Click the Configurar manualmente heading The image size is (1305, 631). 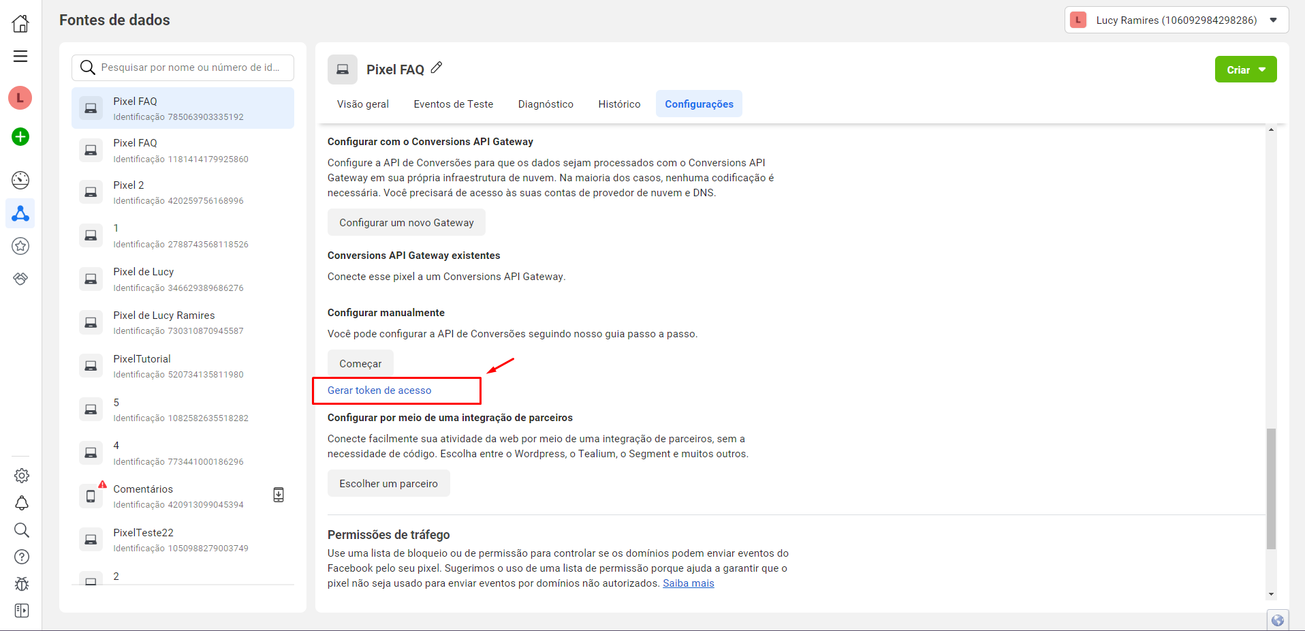(x=386, y=313)
